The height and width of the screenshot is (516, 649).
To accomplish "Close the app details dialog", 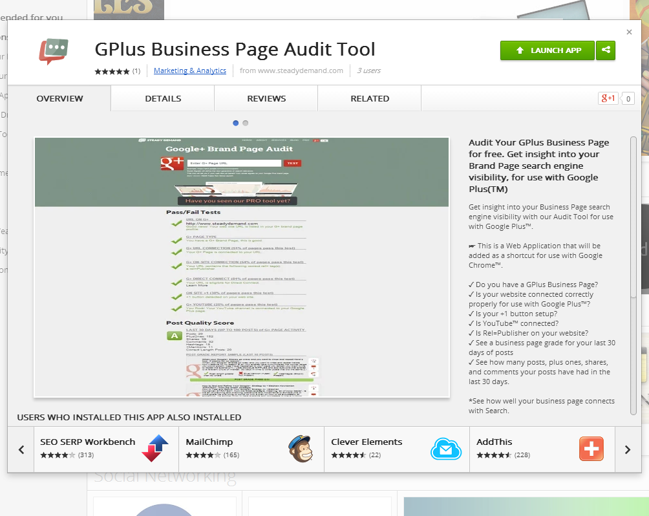I will (629, 32).
